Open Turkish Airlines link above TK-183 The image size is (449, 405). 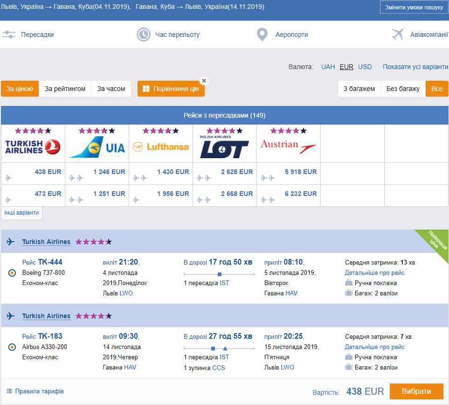pos(46,316)
